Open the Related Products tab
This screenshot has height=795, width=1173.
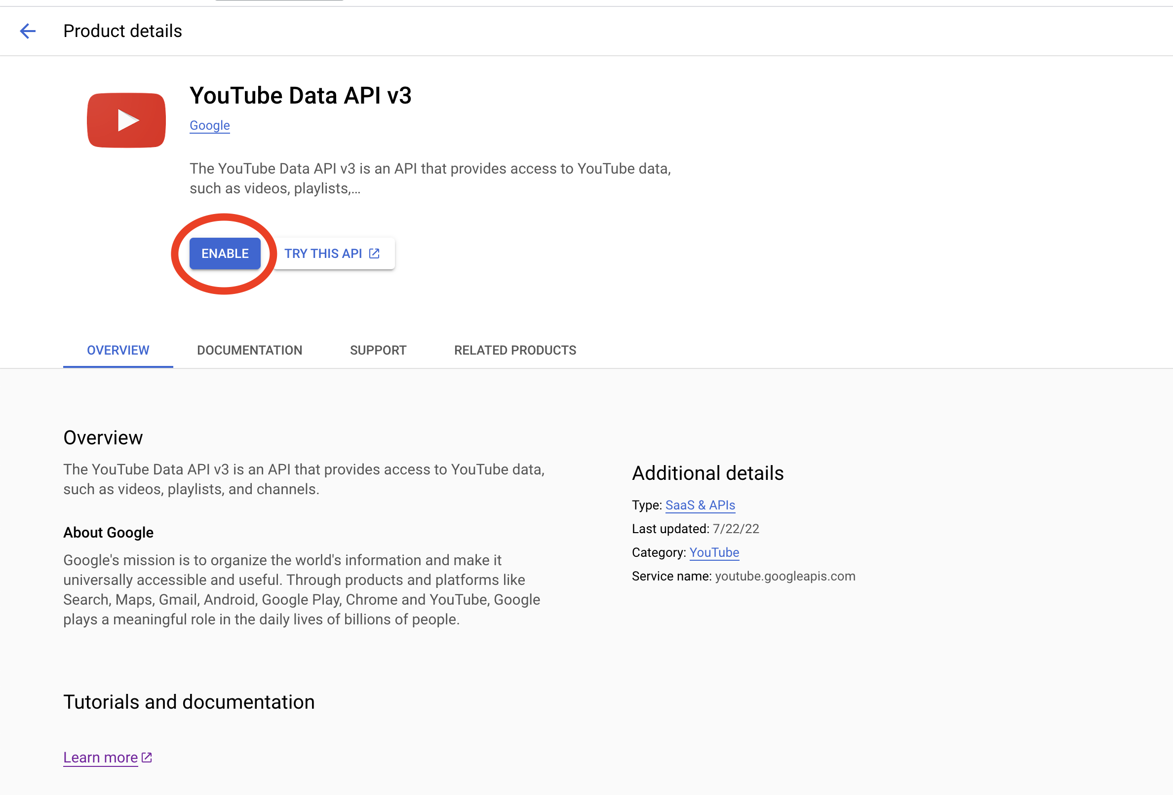click(515, 350)
